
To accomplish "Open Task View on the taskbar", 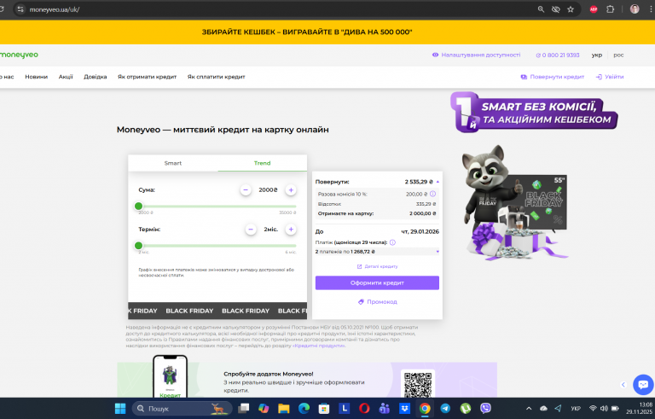I will pyautogui.click(x=243, y=409).
